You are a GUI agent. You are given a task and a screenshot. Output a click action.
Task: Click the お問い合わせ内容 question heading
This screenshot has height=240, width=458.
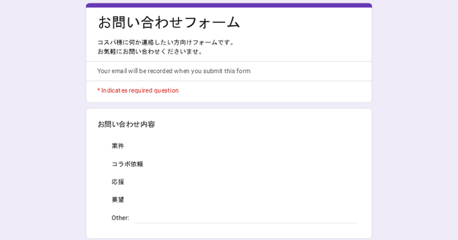click(126, 124)
